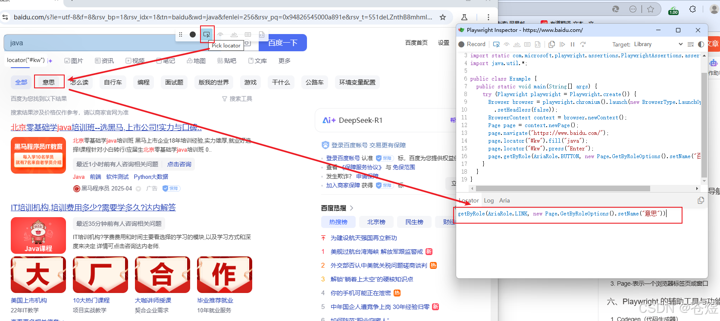This screenshot has height=321, width=720.
Task: Click 黑马程序员IT教育 ad thumbnail
Action: pos(38,156)
